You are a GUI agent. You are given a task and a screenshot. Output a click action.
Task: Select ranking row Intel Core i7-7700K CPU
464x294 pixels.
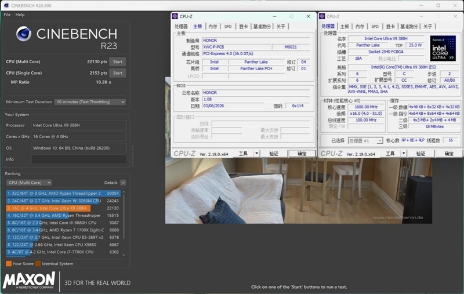63,252
